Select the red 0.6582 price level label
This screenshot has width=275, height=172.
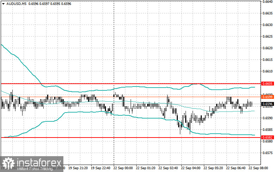tap(267, 138)
